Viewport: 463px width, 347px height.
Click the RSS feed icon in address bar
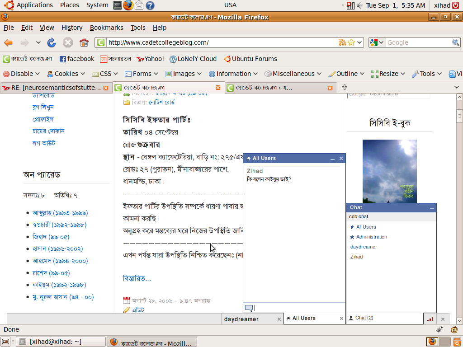tap(343, 42)
